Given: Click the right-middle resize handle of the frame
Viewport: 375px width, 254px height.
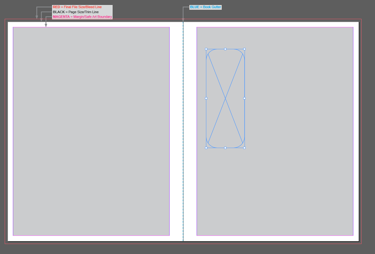Looking at the screenshot, I should tap(244, 98).
